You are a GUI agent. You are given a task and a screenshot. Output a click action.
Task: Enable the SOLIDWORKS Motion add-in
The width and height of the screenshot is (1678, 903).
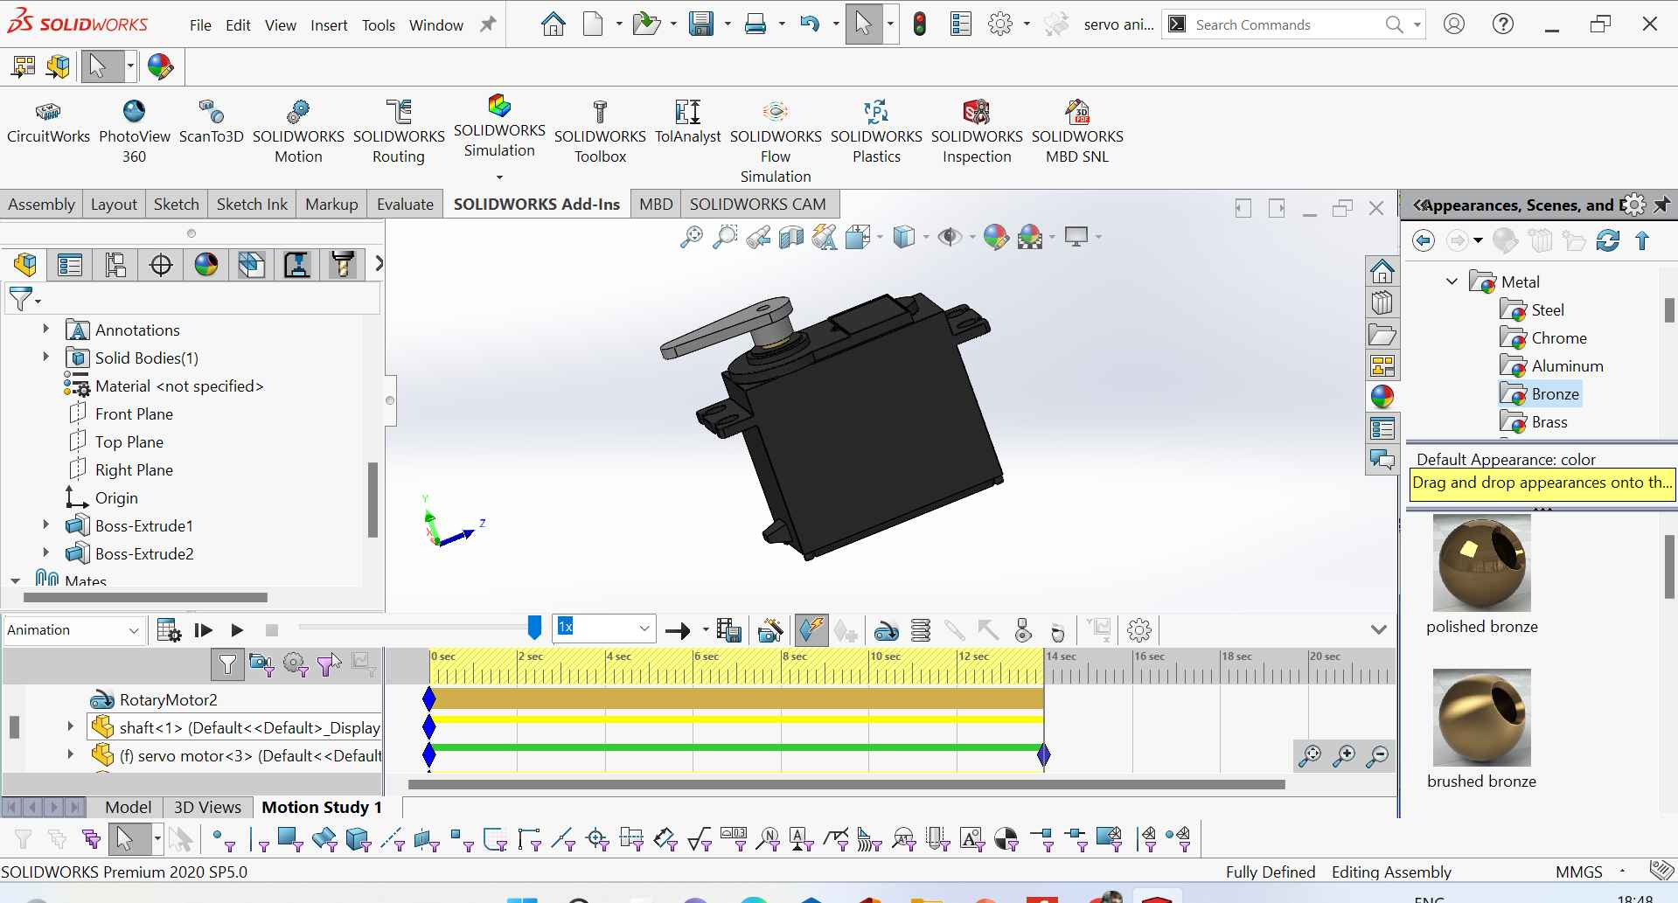(x=298, y=132)
